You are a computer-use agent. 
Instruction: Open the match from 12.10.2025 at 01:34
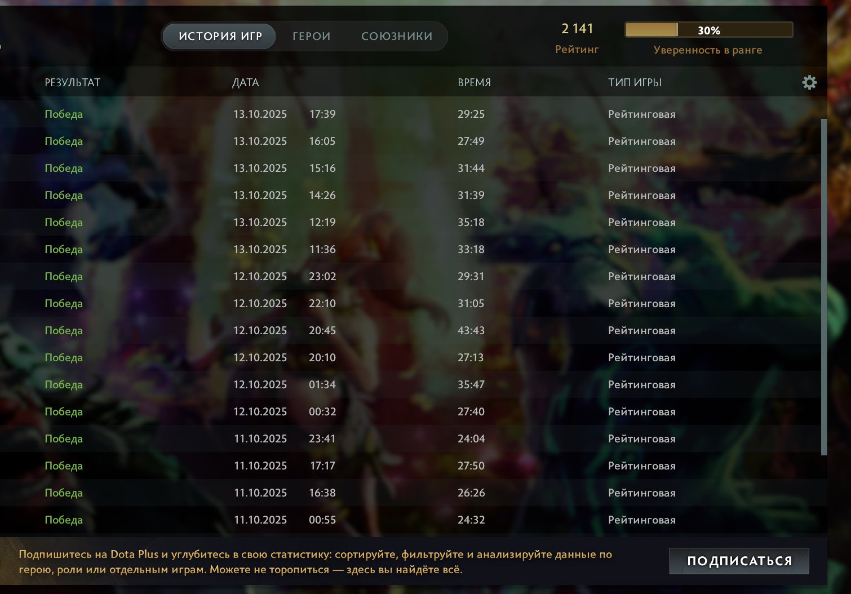410,384
